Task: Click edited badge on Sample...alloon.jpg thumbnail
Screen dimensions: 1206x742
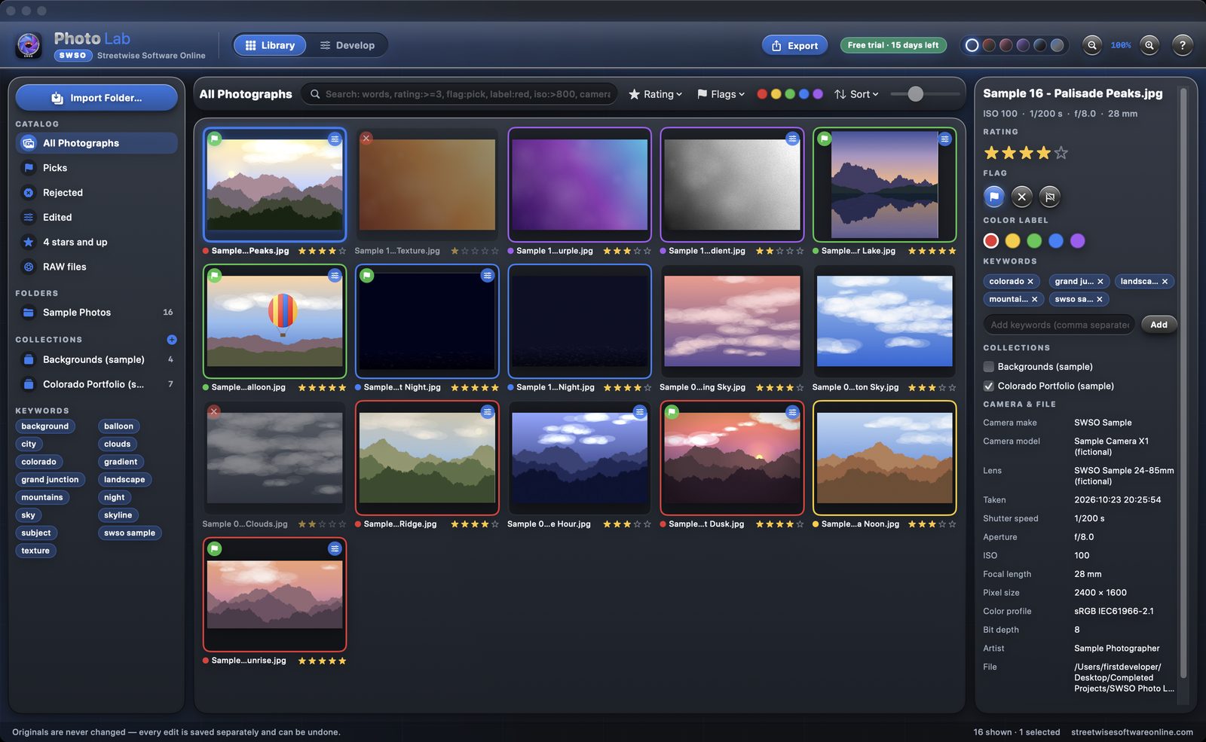Action: pyautogui.click(x=335, y=276)
